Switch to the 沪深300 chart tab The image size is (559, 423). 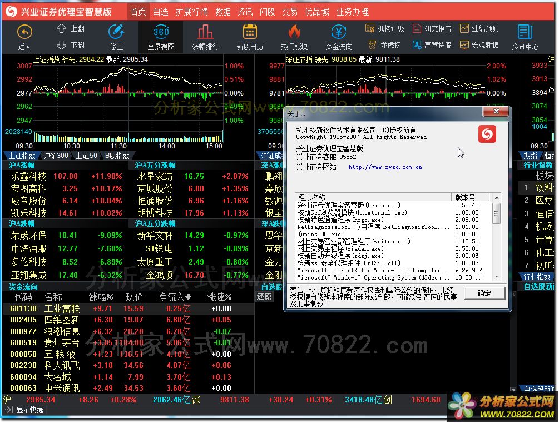[56, 156]
